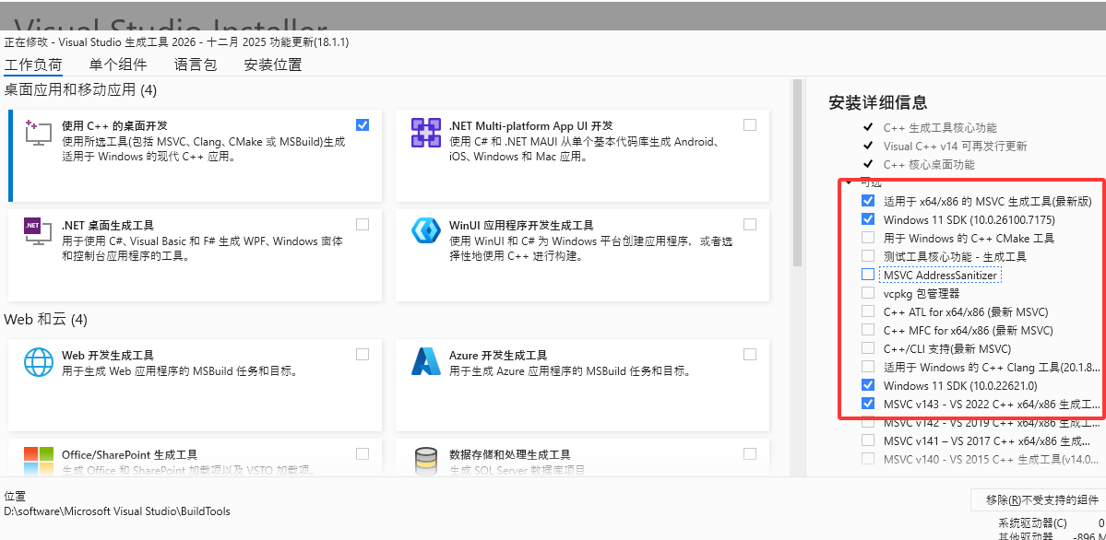Enable C++ ATL for x64/x86 checkbox
Screen dimensions: 1106x540
[x=868, y=311]
